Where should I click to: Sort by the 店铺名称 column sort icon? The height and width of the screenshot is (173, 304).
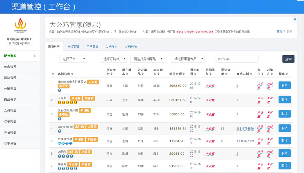pyautogui.click(x=72, y=74)
